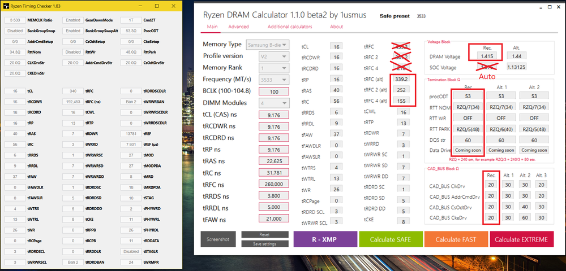Image resolution: width=566 pixels, height=271 pixels.
Task: Click the Reset button
Action: [264, 235]
